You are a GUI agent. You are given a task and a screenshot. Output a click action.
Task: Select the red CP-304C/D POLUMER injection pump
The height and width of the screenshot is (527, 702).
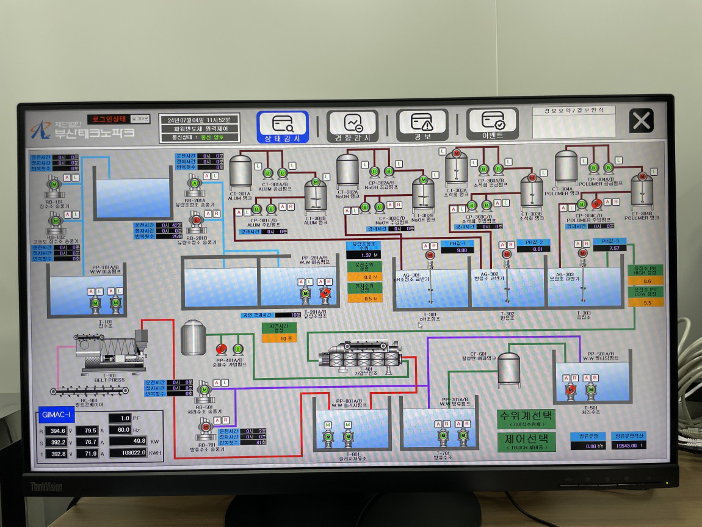596,204
